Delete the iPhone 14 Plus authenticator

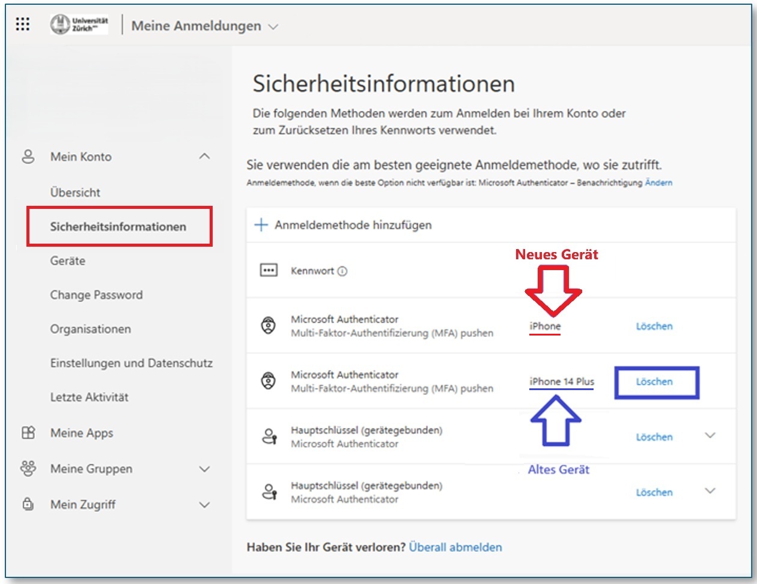point(654,382)
